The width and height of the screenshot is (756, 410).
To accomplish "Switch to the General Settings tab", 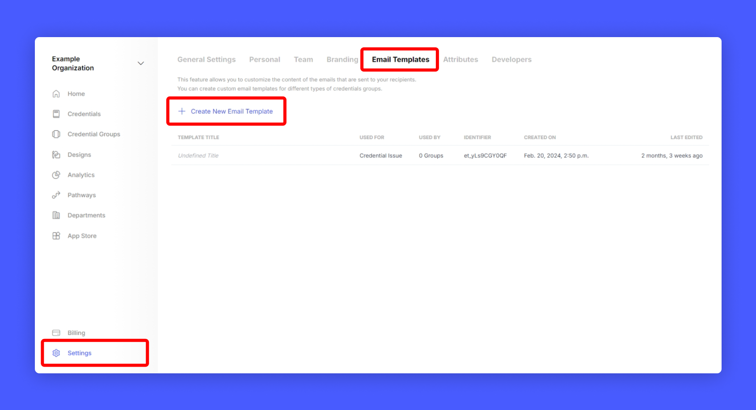I will (206, 59).
